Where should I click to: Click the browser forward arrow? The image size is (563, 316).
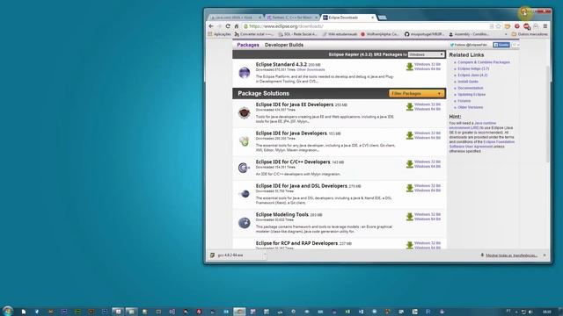coord(219,26)
